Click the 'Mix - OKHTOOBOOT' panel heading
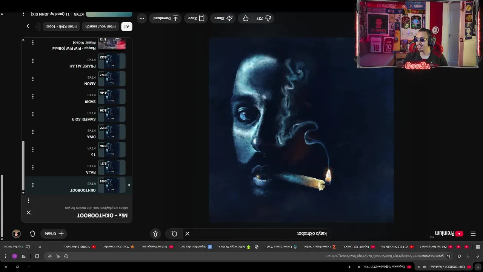 [x=102, y=215]
